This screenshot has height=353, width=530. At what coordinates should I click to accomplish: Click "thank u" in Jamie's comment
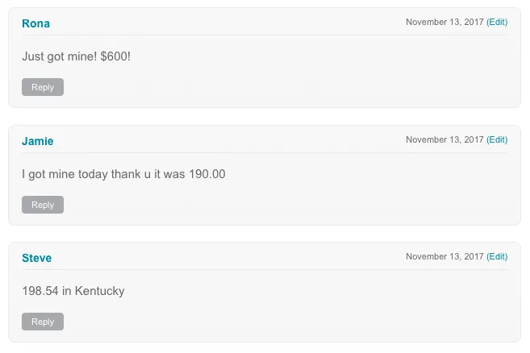tap(131, 174)
